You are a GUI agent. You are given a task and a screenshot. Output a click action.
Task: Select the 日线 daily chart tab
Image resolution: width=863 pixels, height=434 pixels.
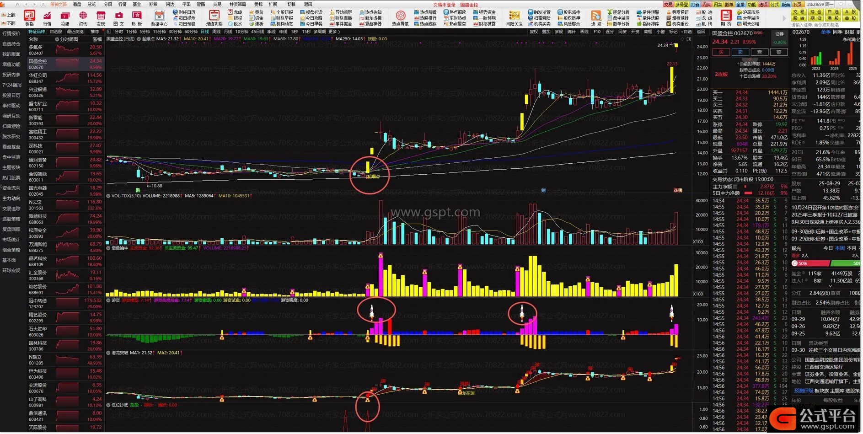(205, 32)
